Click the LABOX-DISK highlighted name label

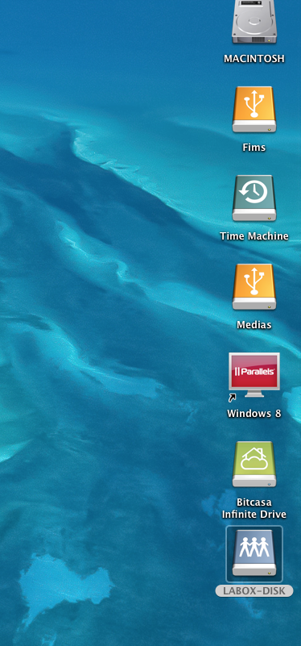(254, 591)
